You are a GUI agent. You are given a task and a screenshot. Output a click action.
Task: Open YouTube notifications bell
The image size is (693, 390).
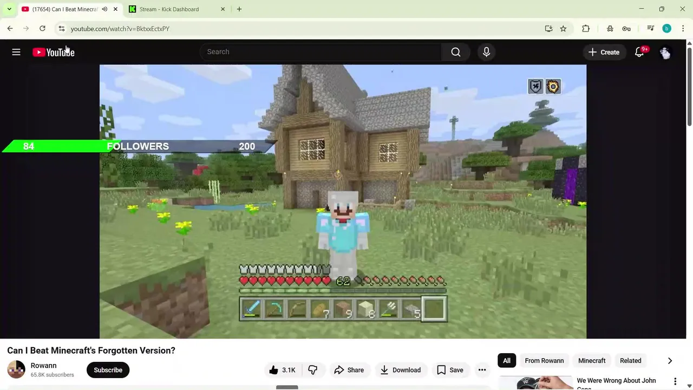tap(639, 52)
